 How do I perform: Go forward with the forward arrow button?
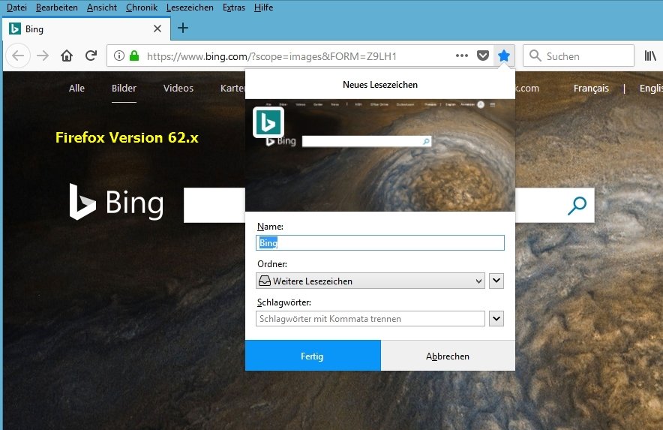point(43,56)
